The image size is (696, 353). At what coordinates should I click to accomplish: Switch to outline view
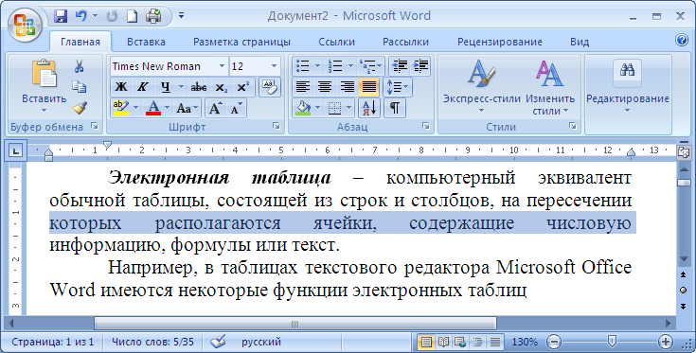477,342
